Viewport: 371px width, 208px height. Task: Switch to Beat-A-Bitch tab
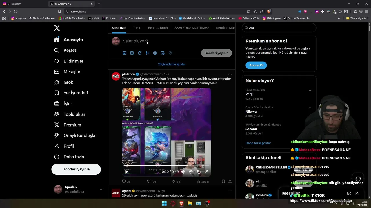click(158, 28)
